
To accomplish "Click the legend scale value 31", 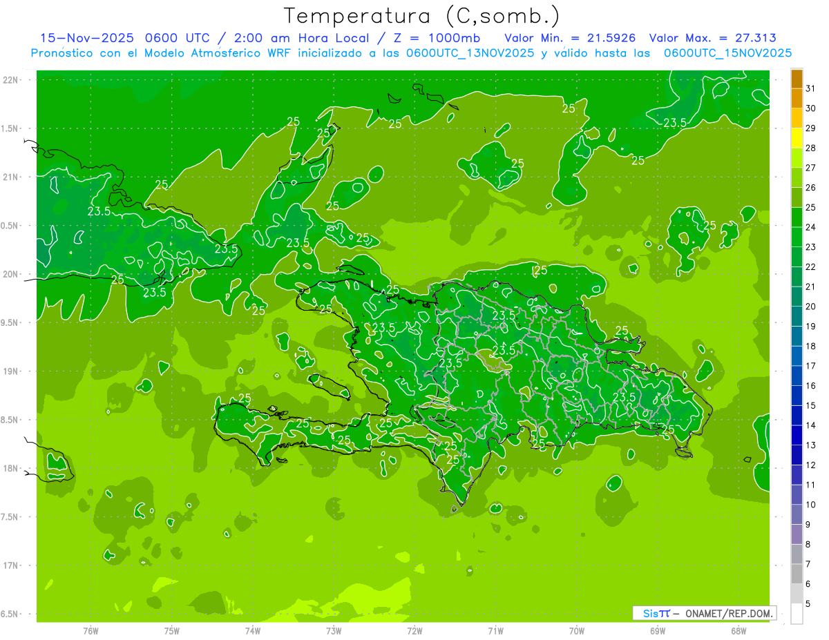I will point(810,88).
